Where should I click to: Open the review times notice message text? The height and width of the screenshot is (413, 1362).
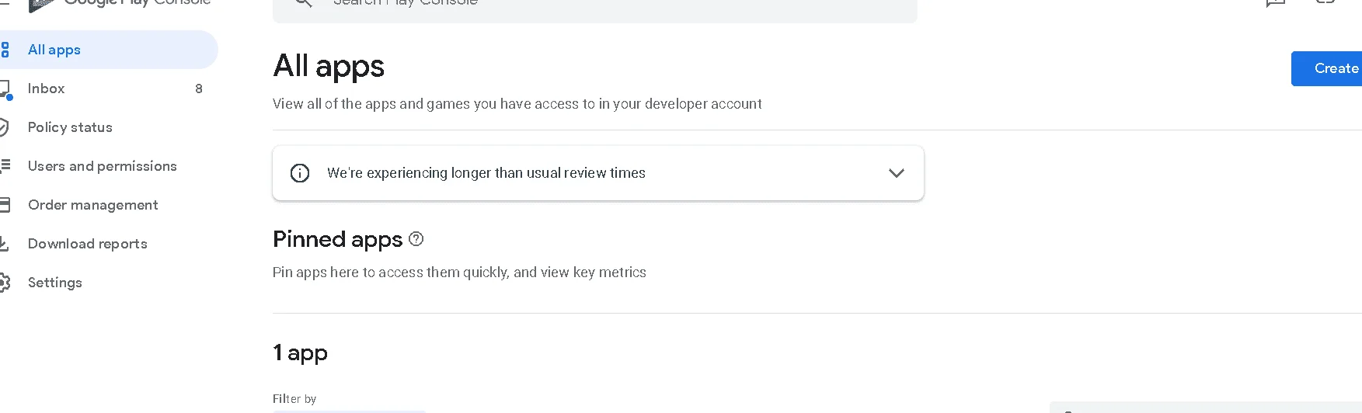click(x=486, y=173)
